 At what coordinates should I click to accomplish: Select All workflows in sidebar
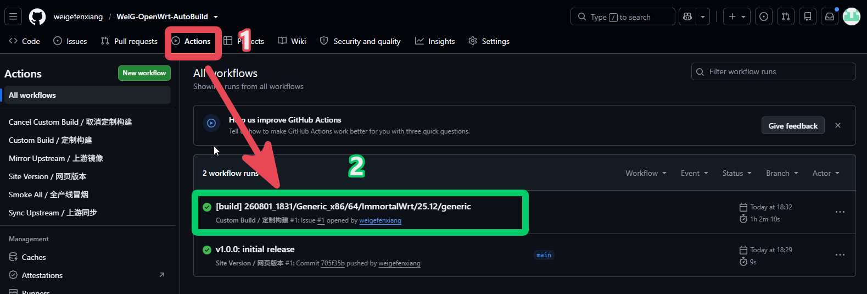[87, 95]
